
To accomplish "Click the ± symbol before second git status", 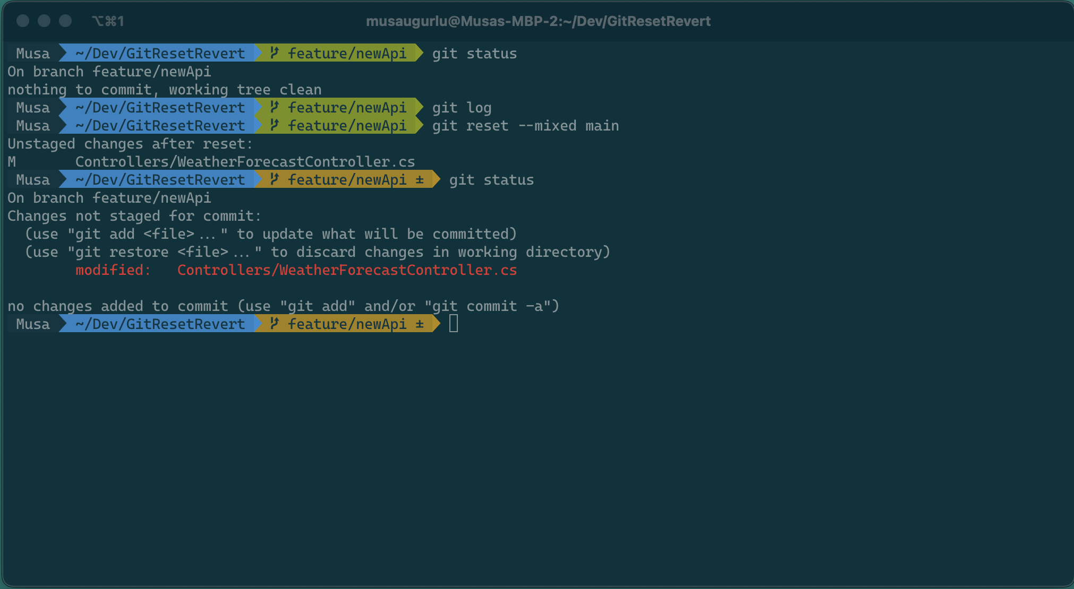I will click(x=420, y=179).
